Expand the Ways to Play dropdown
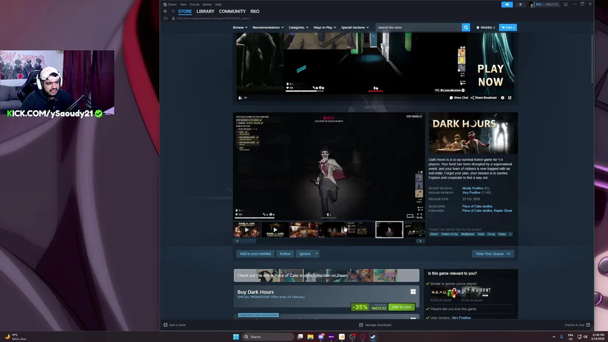Image resolution: width=608 pixels, height=342 pixels. click(x=325, y=28)
